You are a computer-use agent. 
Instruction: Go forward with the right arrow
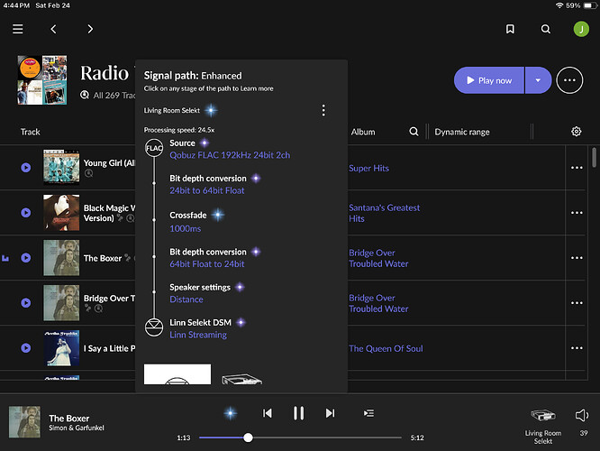(90, 29)
